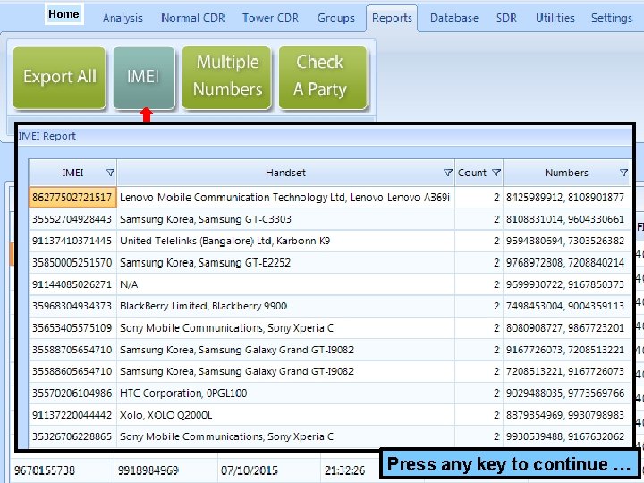
Task: Select the Reports tab
Action: (392, 19)
